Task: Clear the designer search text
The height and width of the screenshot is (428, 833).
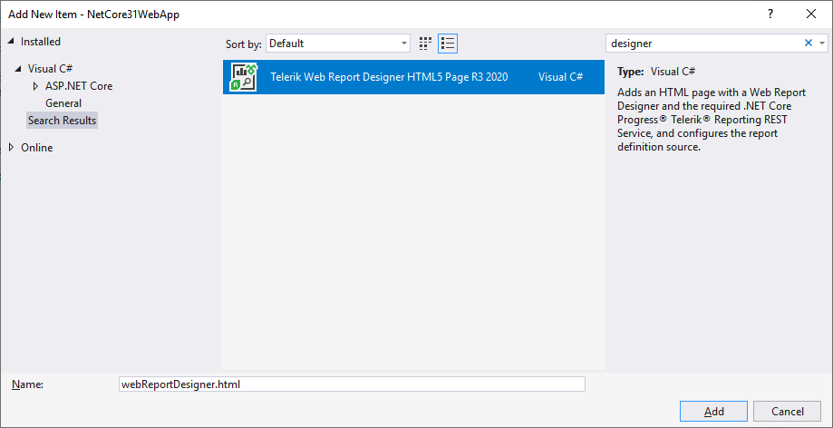Action: coord(809,43)
